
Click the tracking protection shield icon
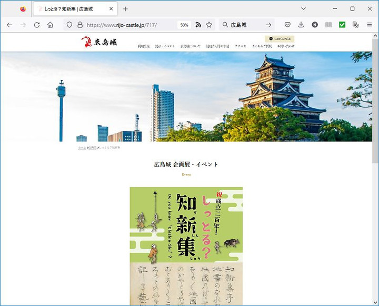(68, 25)
